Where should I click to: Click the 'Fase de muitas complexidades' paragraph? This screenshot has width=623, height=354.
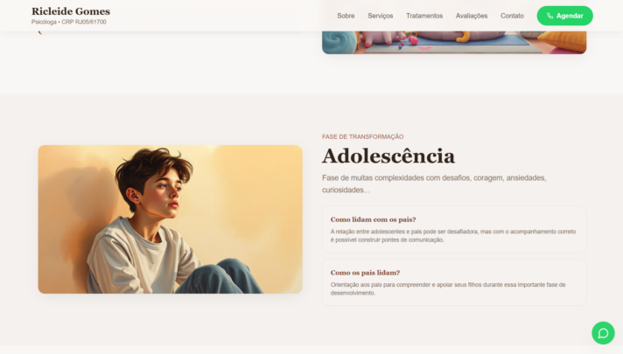(434, 184)
